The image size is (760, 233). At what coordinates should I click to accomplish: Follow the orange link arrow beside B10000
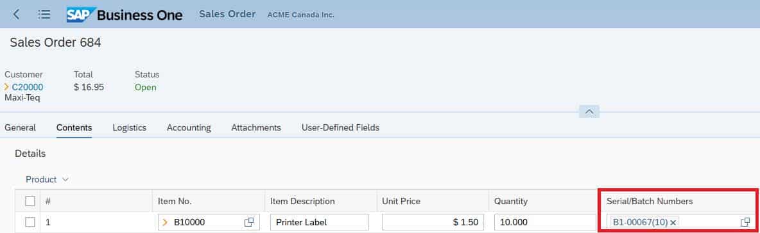click(165, 222)
